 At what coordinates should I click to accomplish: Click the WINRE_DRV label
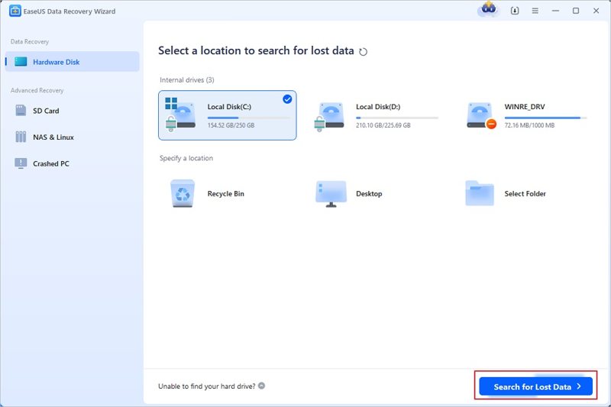[x=525, y=107]
